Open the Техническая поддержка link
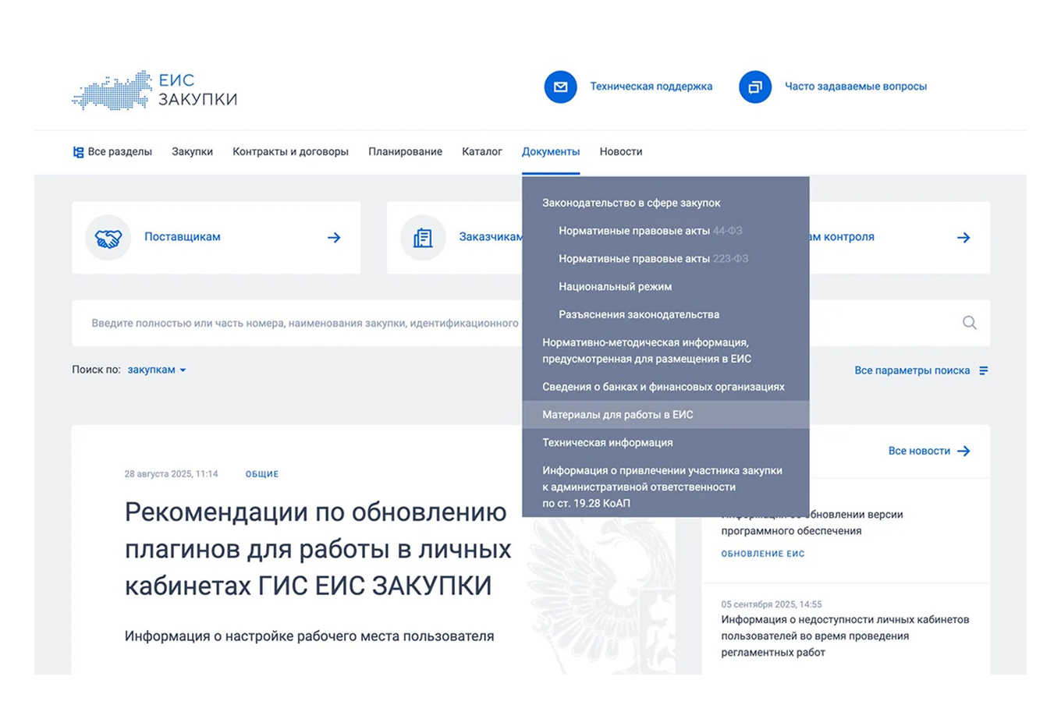This screenshot has height=726, width=1061. 651,87
